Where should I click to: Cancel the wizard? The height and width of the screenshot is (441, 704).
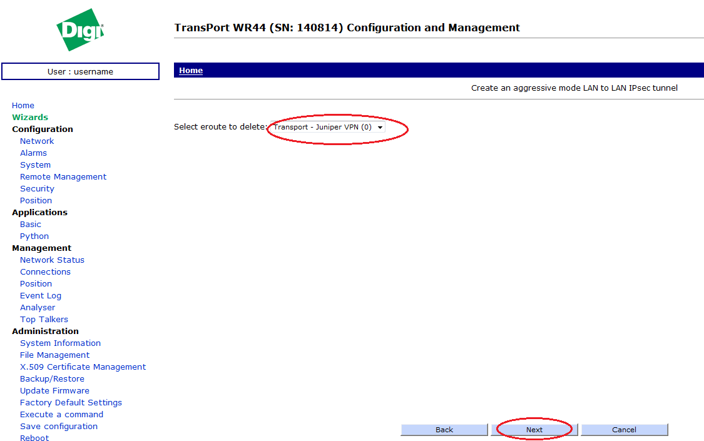pos(624,430)
